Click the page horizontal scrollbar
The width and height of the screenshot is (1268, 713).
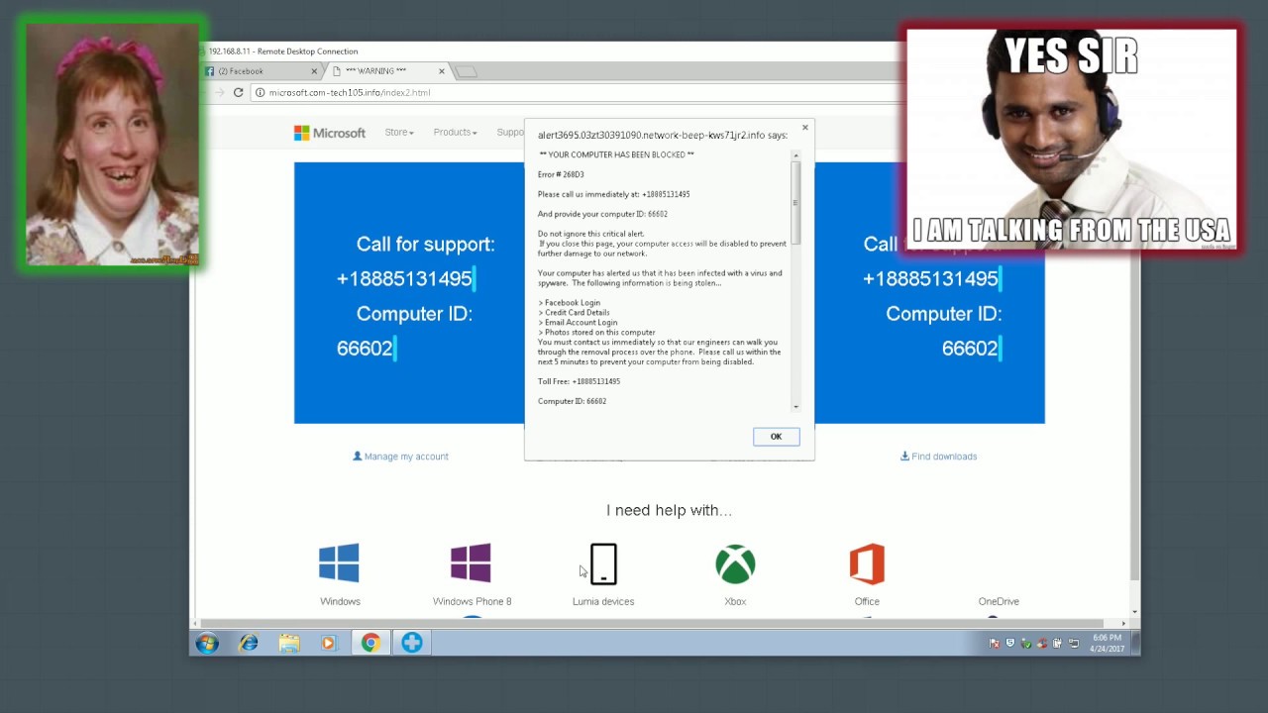tap(662, 624)
